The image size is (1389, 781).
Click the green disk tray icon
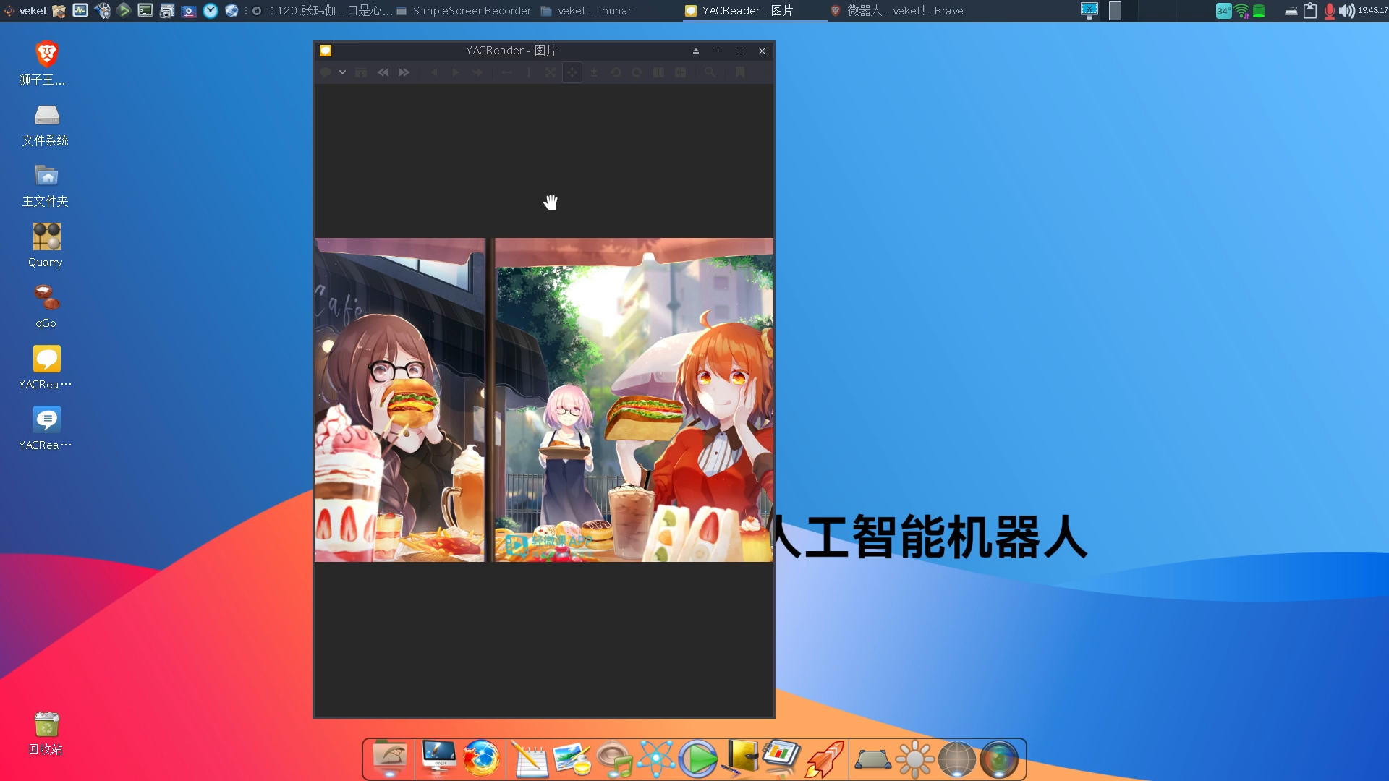coord(1259,11)
